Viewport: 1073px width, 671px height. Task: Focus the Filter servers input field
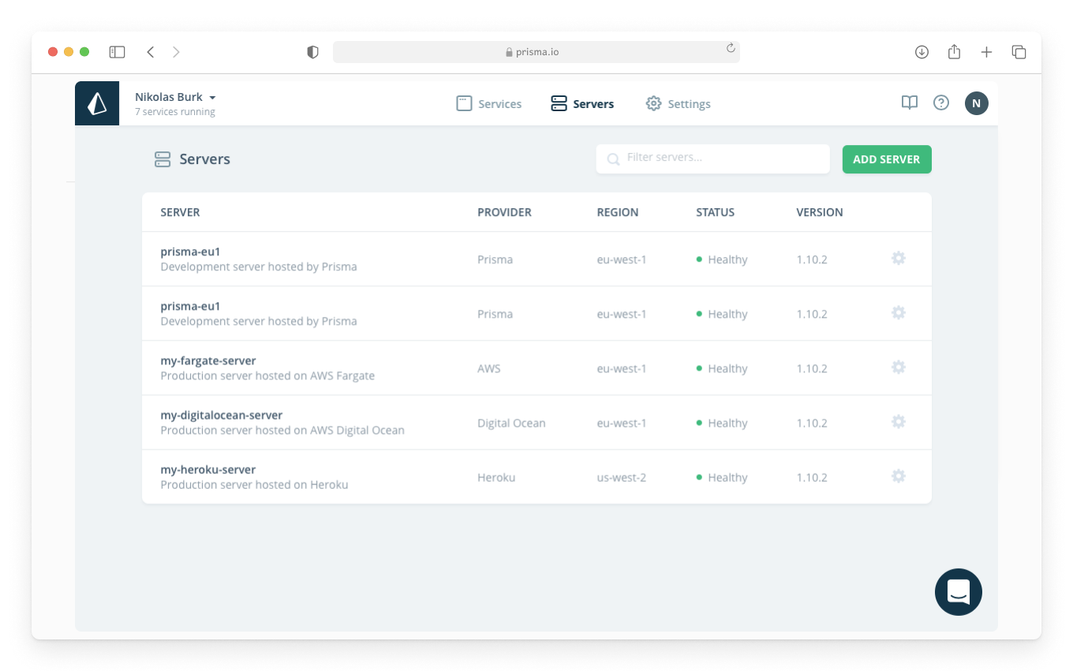713,158
